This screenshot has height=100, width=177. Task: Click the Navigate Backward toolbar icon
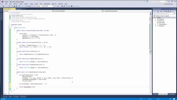3,6
